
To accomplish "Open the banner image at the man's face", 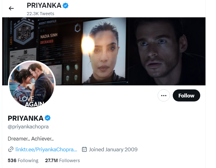I will pos(158,53).
